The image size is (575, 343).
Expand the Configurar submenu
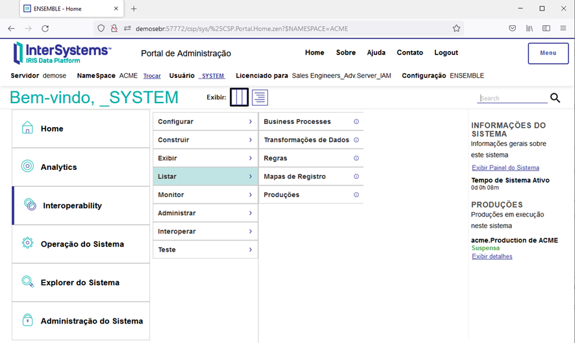tap(205, 122)
